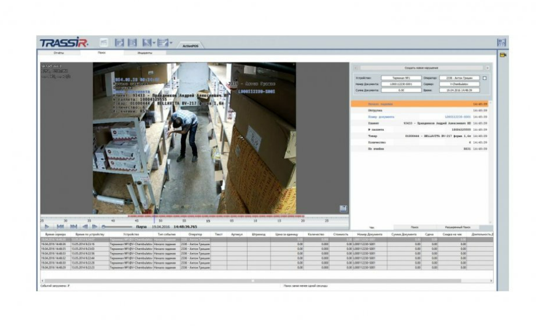Select the Количество row in receipt list
The image size is (536, 326).
[x=420, y=142]
